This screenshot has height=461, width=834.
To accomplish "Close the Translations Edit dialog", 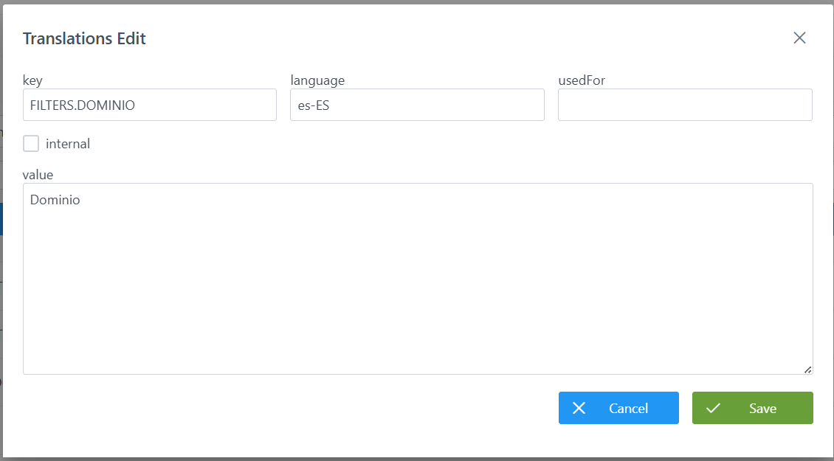I will (799, 38).
